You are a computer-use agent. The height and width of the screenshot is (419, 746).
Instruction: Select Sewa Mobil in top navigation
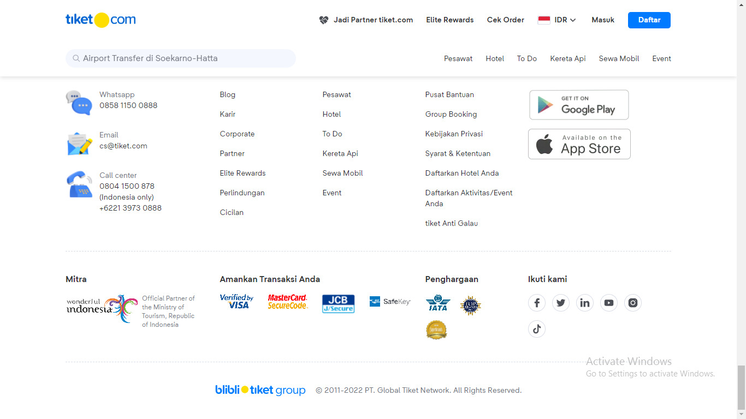pyautogui.click(x=619, y=58)
